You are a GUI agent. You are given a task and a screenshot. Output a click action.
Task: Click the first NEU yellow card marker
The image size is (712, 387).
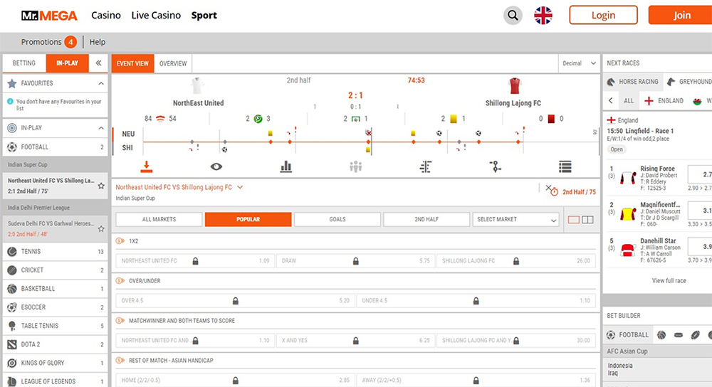coord(270,133)
